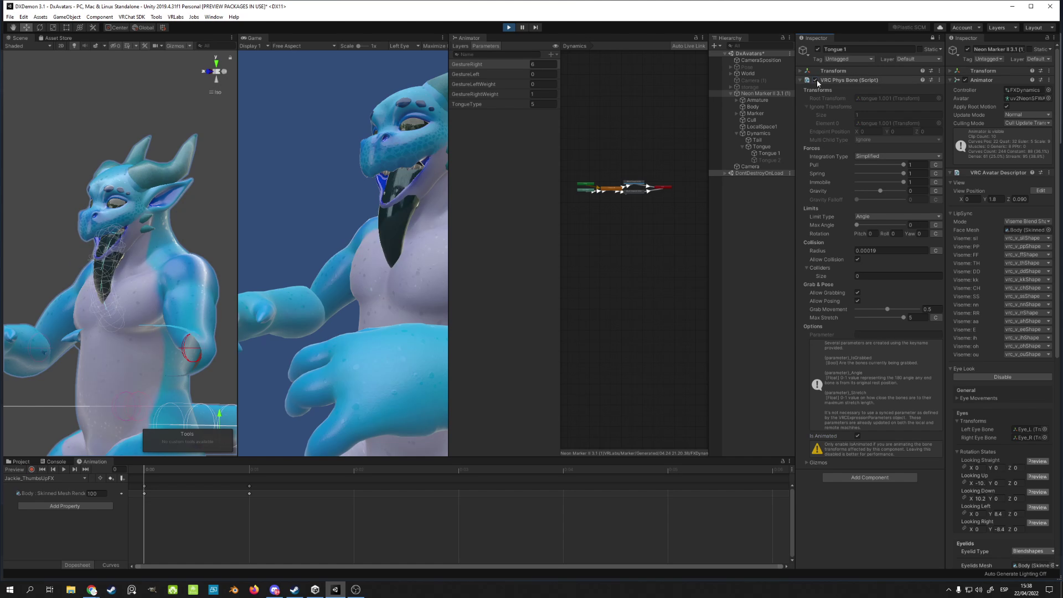Toggle the VRC Phys Bone script enabled checkbox
This screenshot has width=1063, height=598.
[815, 80]
